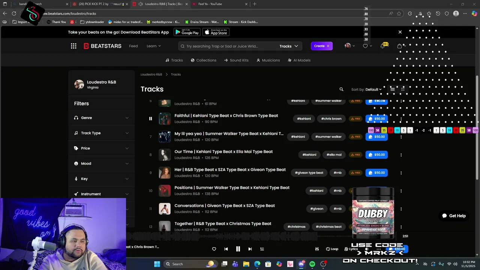Search within tracks using the magnifier beside Sort by
This screenshot has width=480, height=270.
coord(341,89)
